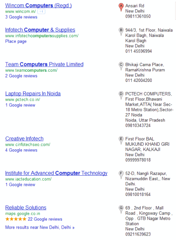Click the red map marker A
Screen dimensions: 176x240
[121, 7]
